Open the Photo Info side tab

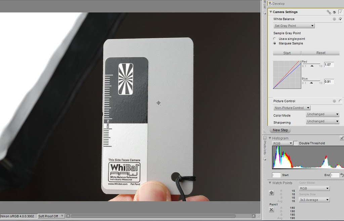[x=265, y=148]
